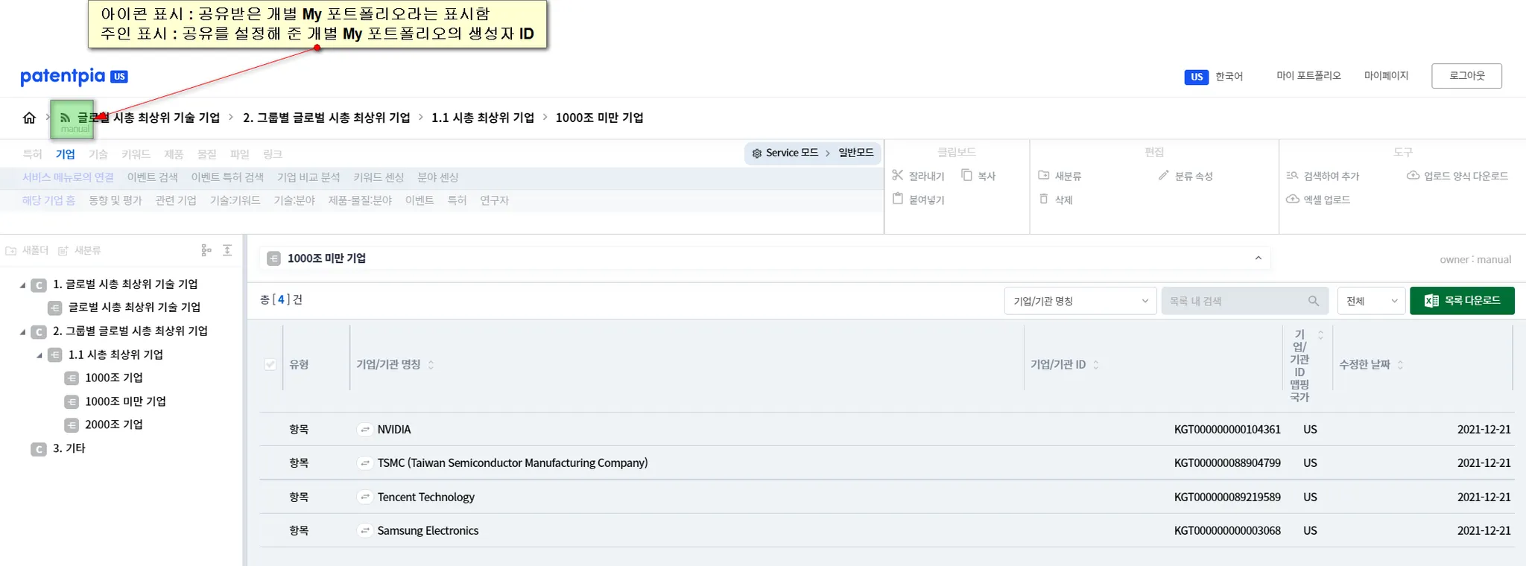
Task: Click ID text KGT000000000104361
Action: pos(1227,430)
